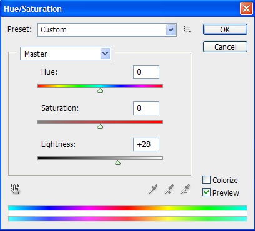Viewport: 255px width, 231px height.
Task: Click the Saturation slider triangle handle
Action: click(x=101, y=126)
